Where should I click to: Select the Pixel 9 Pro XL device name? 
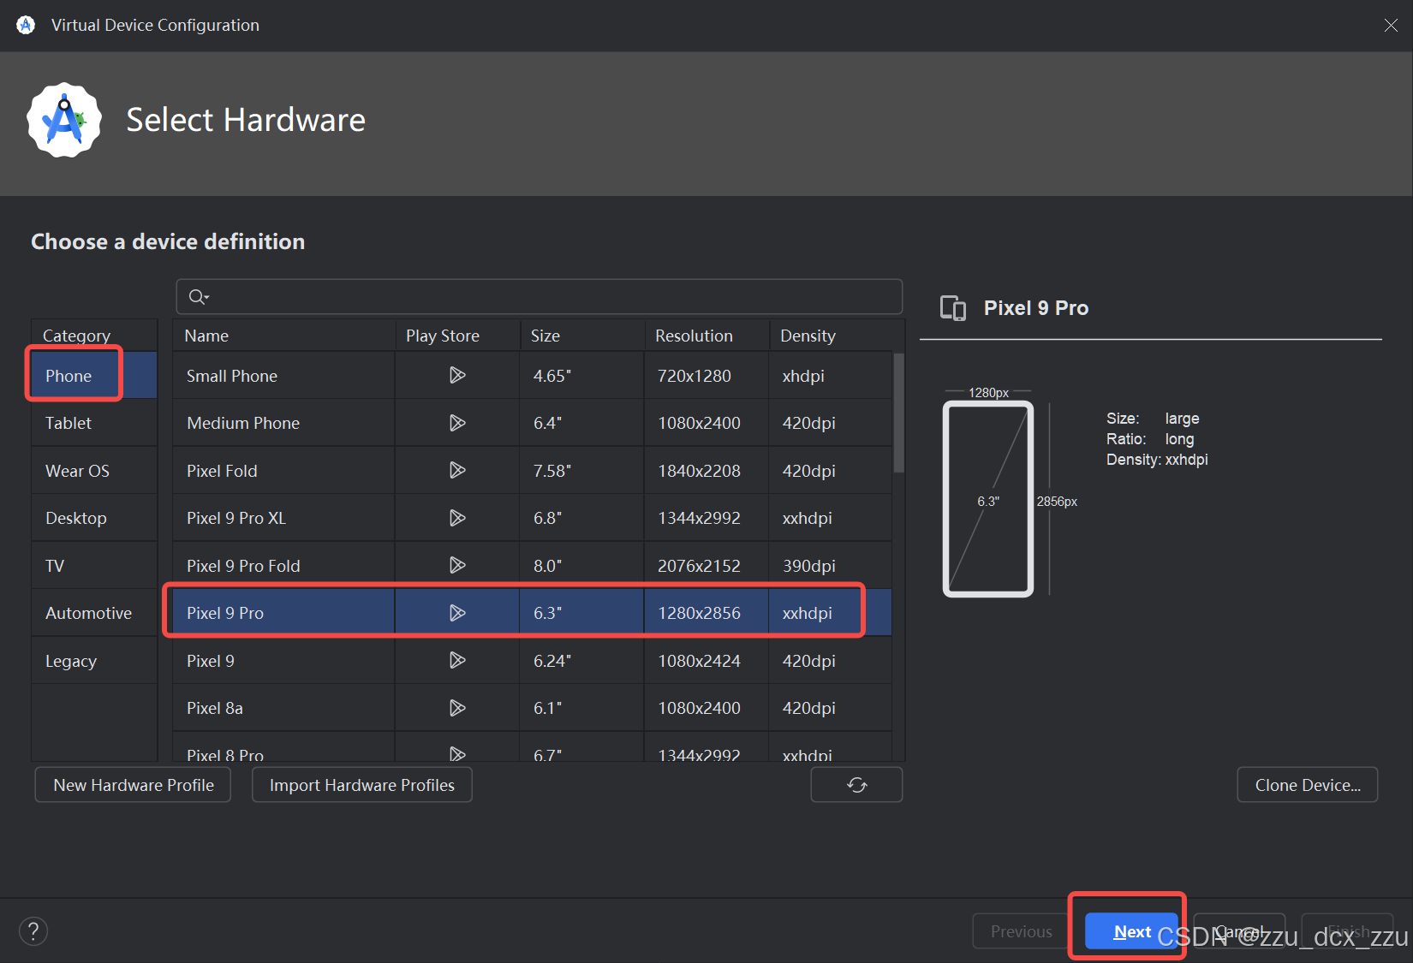[236, 518]
